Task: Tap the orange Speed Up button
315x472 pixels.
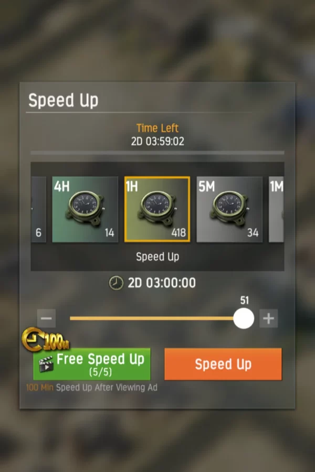Action: 223,364
